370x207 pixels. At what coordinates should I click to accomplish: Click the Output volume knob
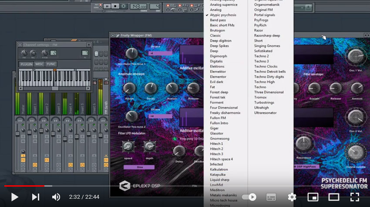356,153
